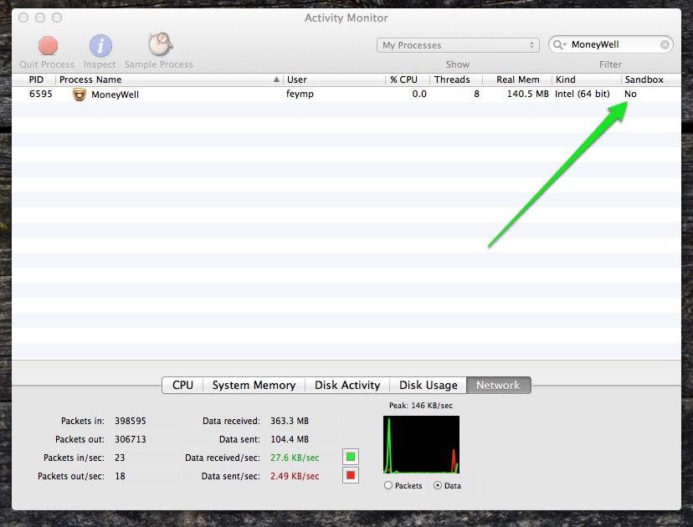Select the Packets radio button
Screen dimensions: 693x527
[388, 485]
